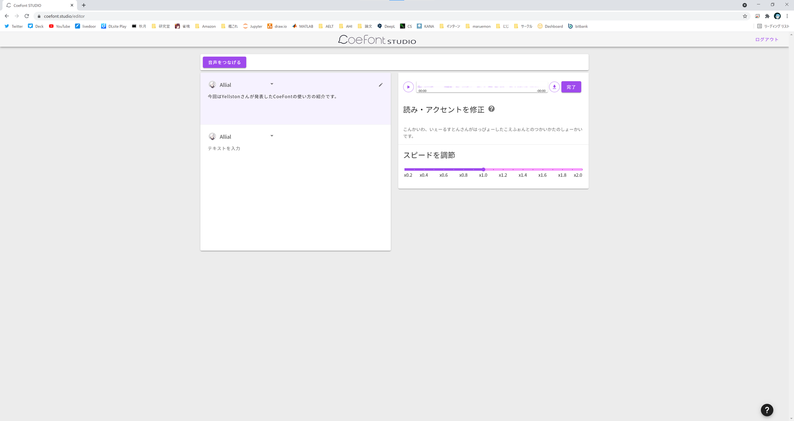This screenshot has height=421, width=794.
Task: Open the livedoor bookmark
Action: click(x=85, y=26)
